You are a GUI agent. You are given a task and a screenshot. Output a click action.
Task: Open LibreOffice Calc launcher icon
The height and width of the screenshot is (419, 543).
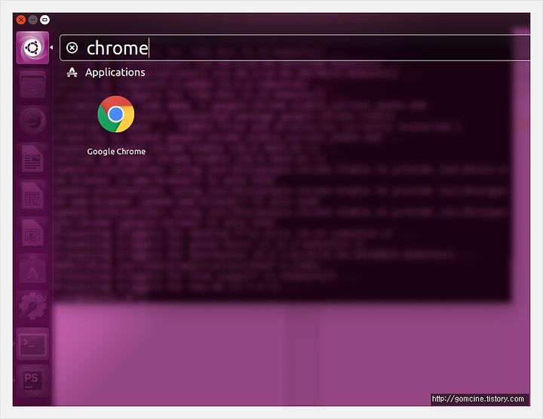(32, 196)
